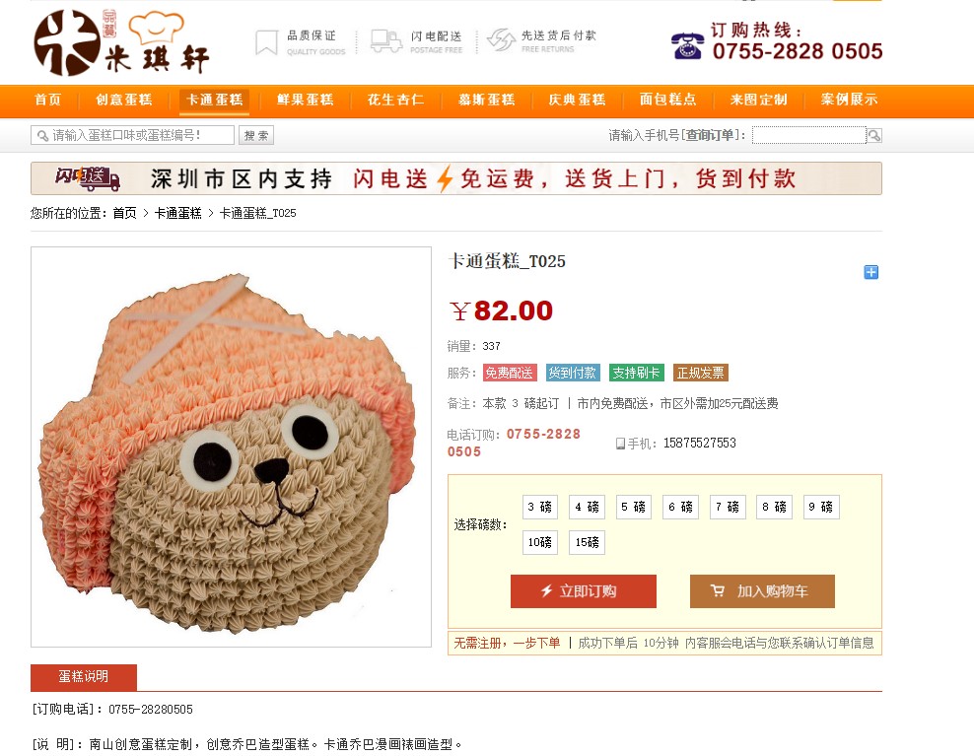Choose the 15磅 cake size
Viewport: 974px width, 756px height.
coord(587,542)
